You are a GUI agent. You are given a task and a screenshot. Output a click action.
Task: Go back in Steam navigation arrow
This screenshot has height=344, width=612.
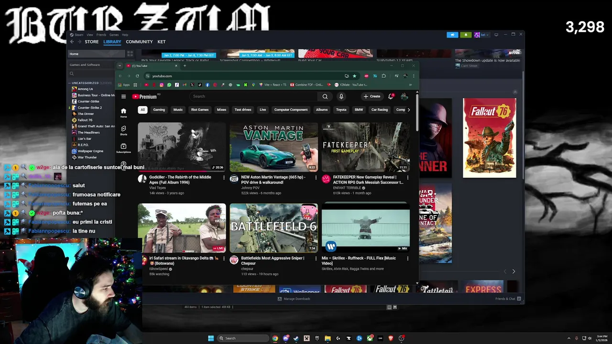(x=72, y=42)
